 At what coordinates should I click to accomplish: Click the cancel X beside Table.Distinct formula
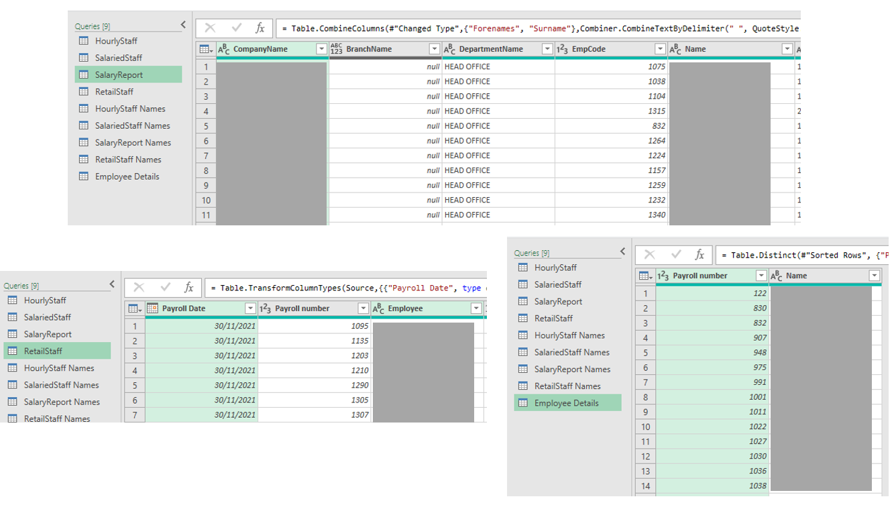tap(649, 255)
